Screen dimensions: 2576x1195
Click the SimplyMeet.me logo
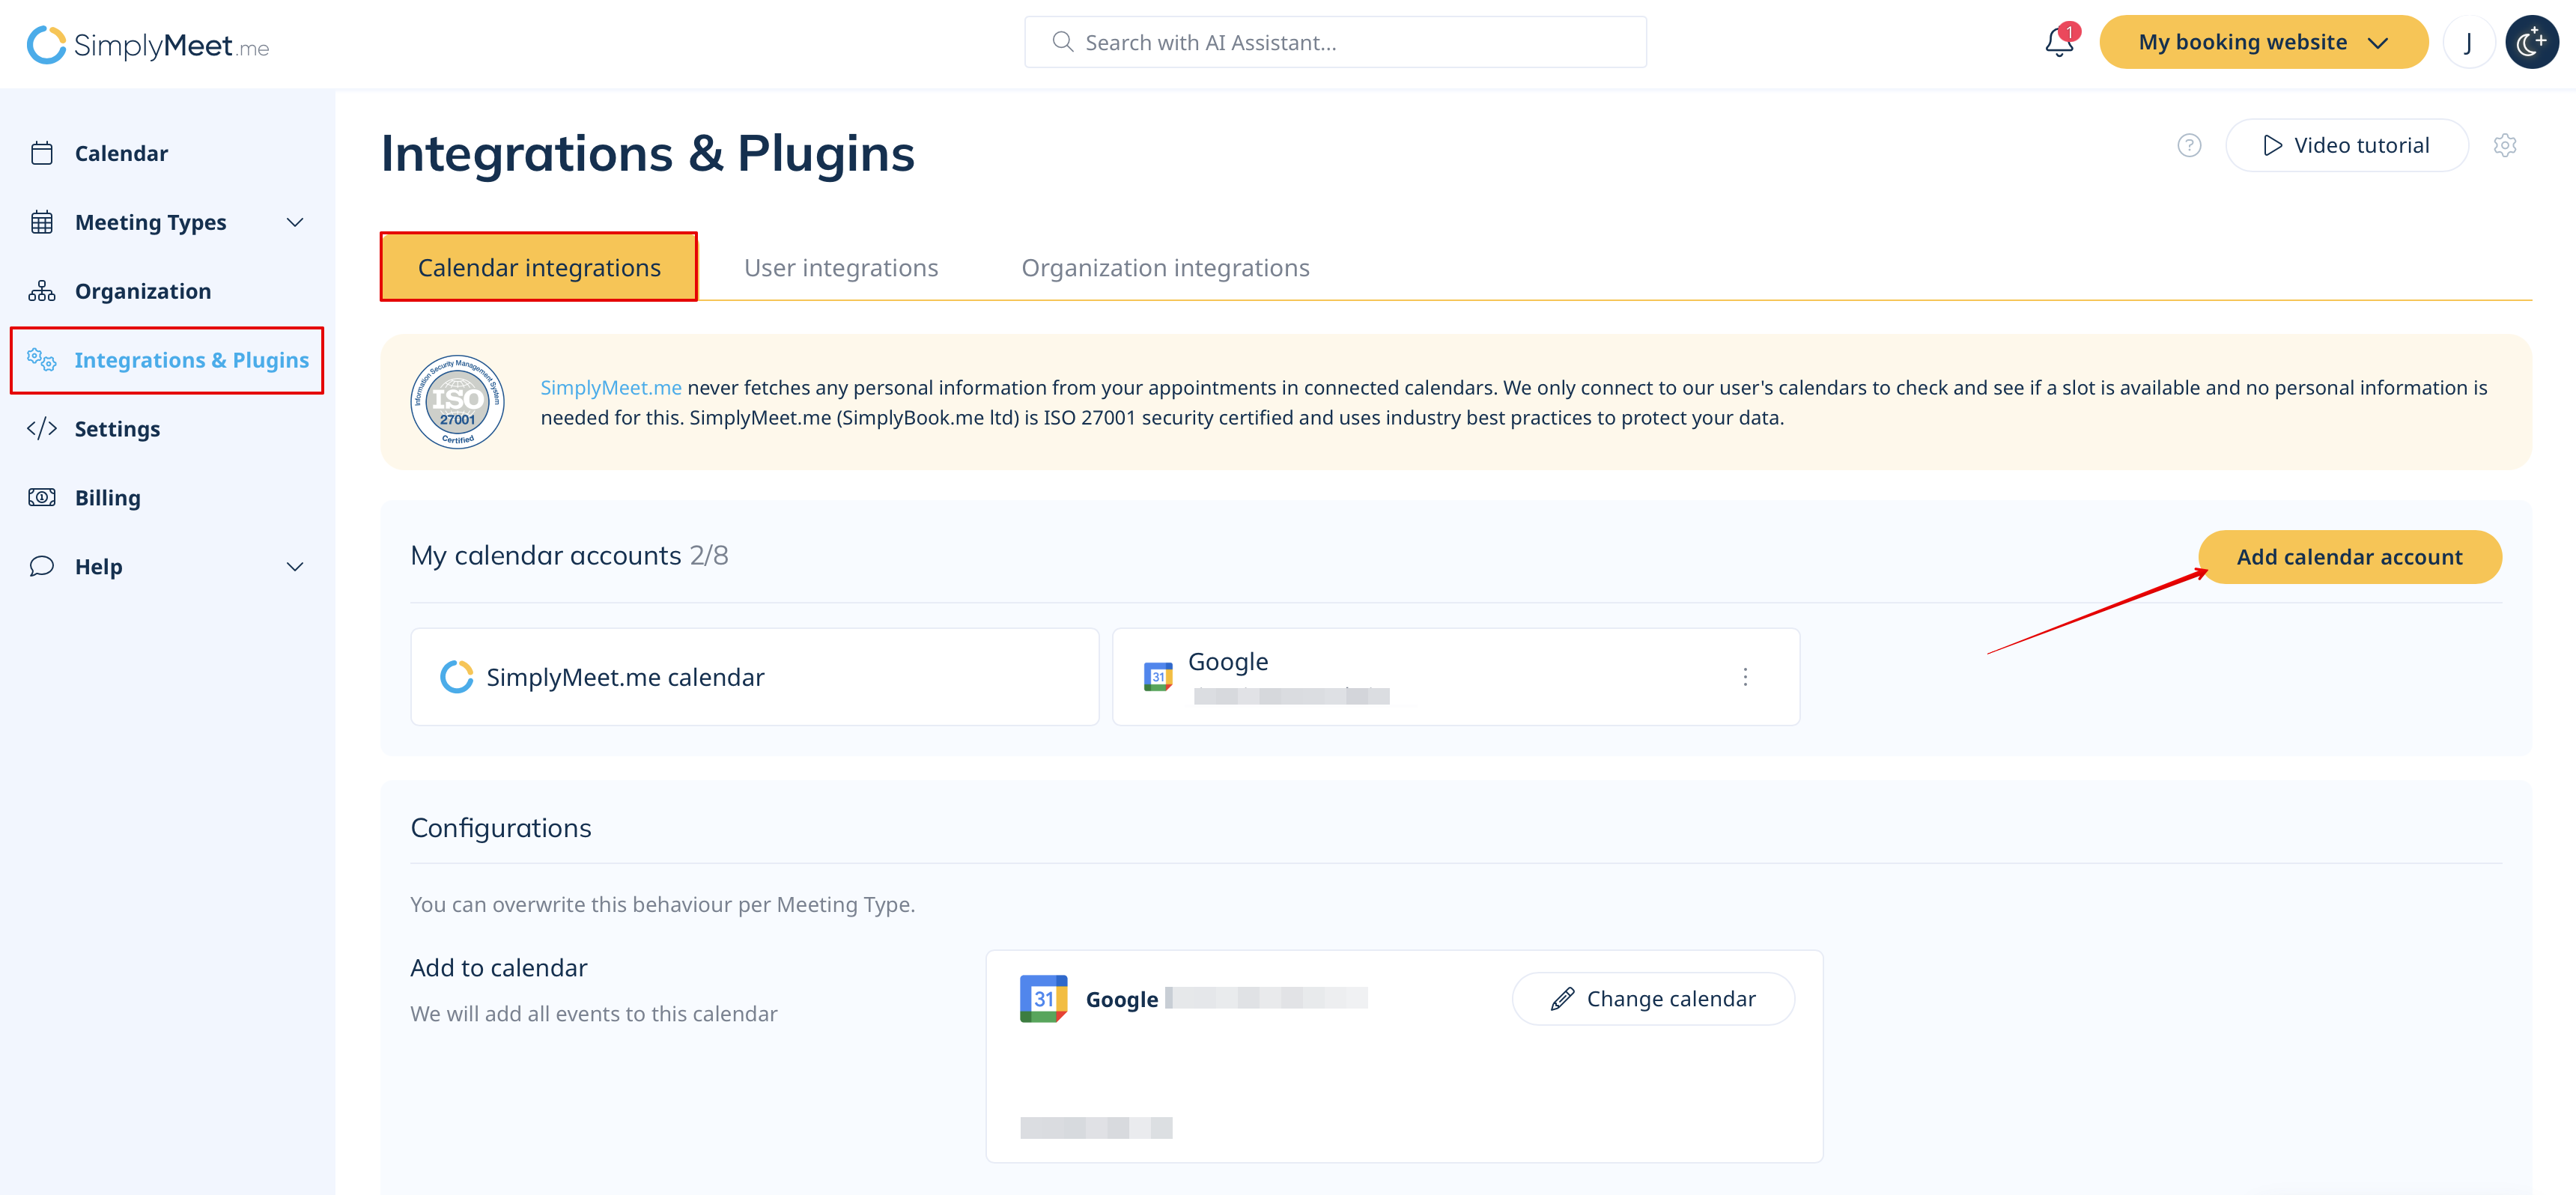[x=148, y=44]
